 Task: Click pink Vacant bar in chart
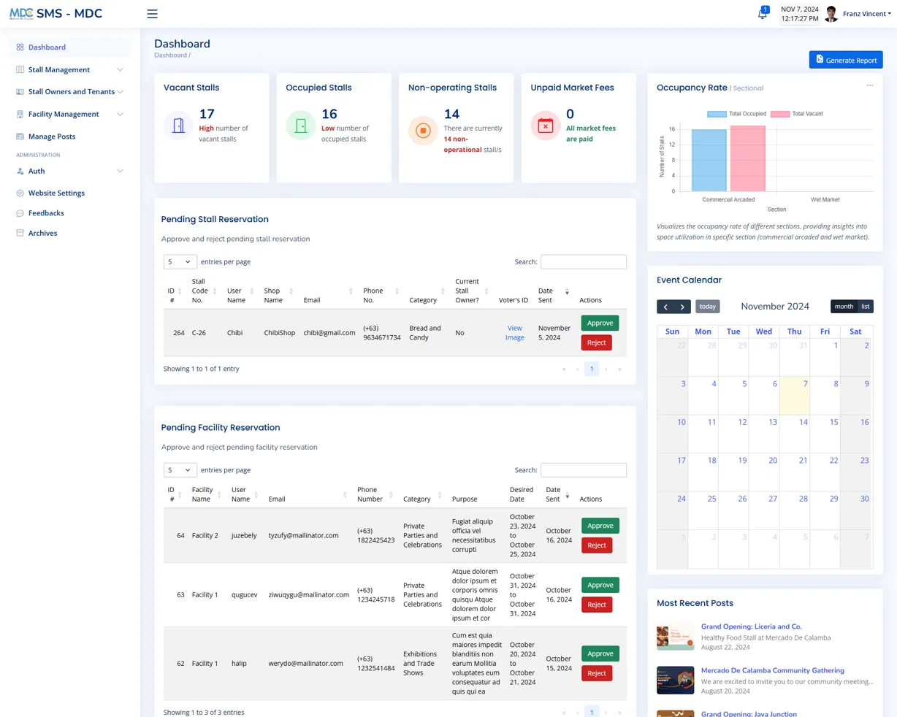pos(748,158)
